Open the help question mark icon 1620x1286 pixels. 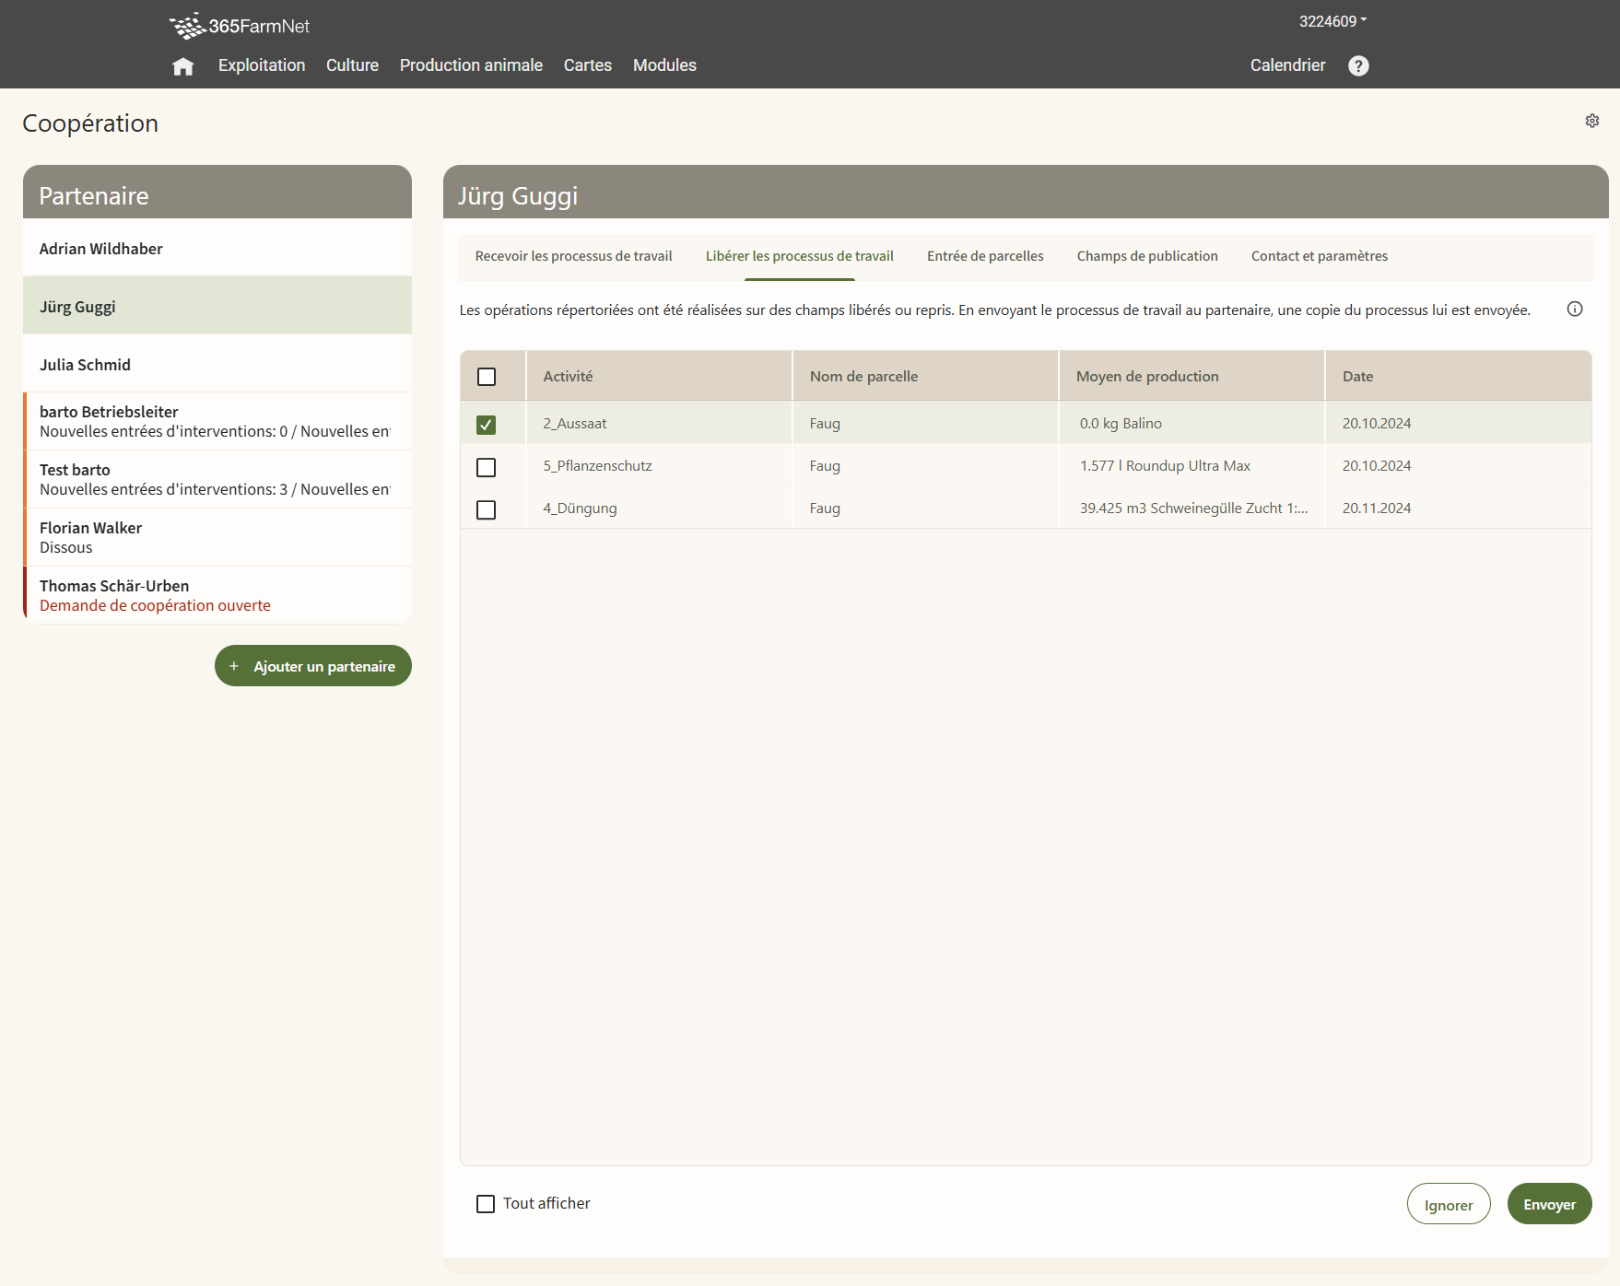1357,65
